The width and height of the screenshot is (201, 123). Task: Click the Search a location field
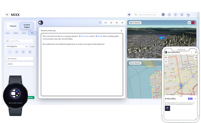(148, 15)
